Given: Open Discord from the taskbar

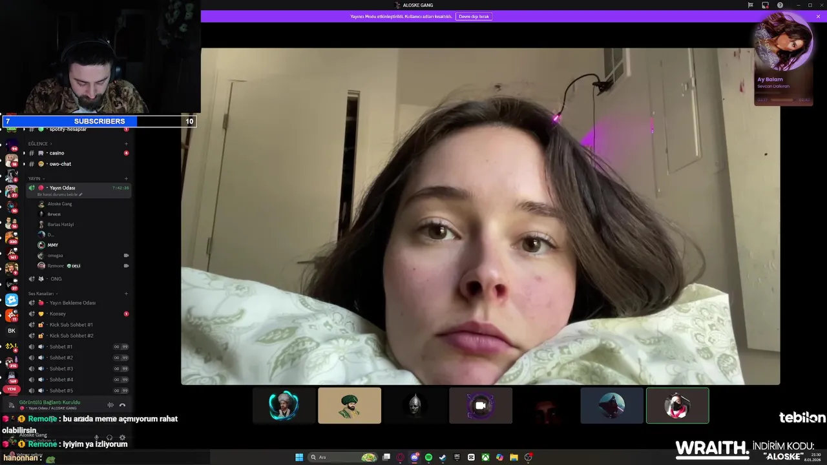Looking at the screenshot, I should click(x=414, y=457).
